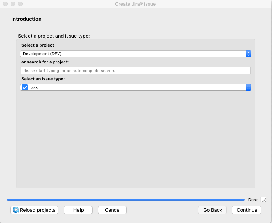The image size is (272, 223).
Task: Click the Reload projects refresh icon
Action: click(x=16, y=210)
